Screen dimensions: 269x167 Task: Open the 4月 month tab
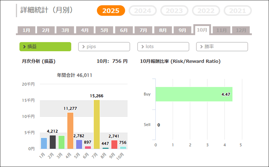(85, 30)
